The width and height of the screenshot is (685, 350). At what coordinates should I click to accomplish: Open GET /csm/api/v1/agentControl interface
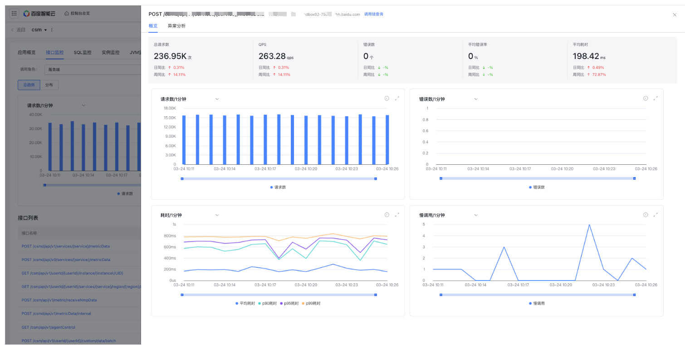pos(49,327)
